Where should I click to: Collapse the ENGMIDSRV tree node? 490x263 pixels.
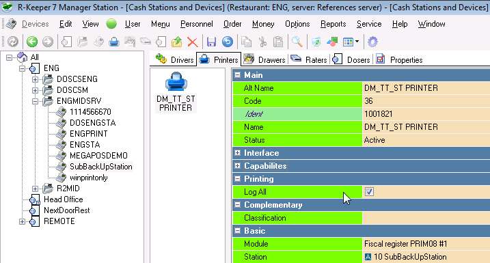[x=35, y=101]
